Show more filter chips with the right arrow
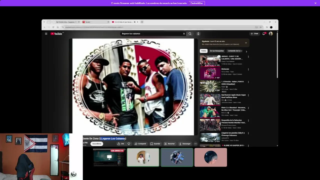This screenshot has width=320, height=180. (x=246, y=51)
